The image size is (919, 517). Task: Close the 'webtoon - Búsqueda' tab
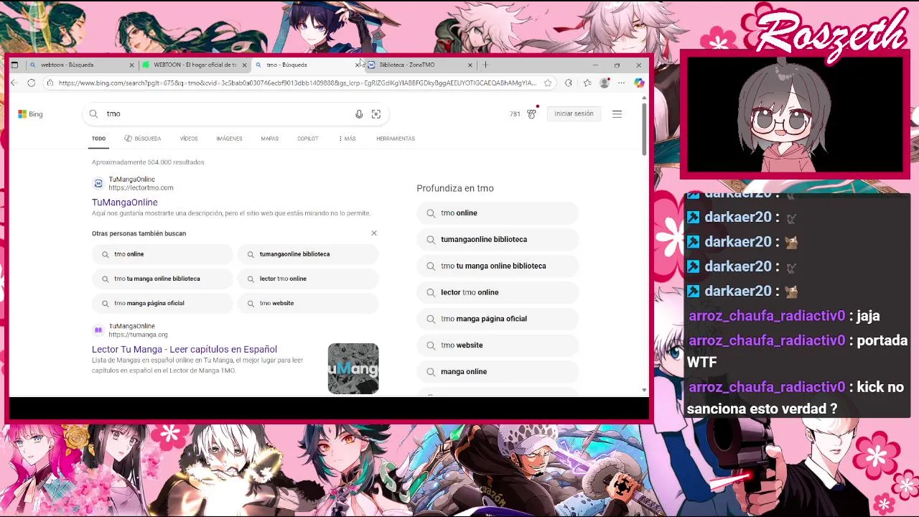pos(131,65)
